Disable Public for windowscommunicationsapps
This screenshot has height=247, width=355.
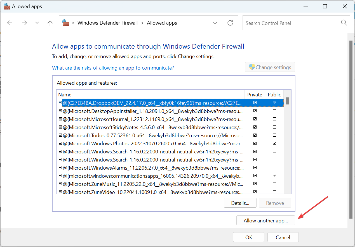coord(274,176)
